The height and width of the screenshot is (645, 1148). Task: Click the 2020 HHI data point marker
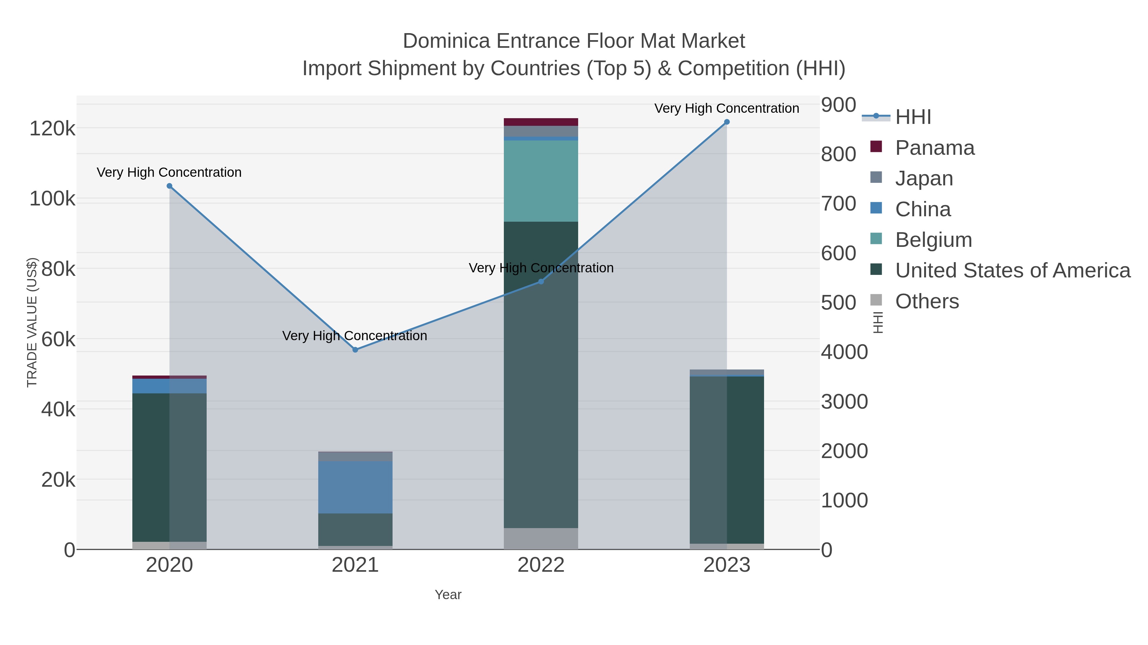(x=169, y=186)
